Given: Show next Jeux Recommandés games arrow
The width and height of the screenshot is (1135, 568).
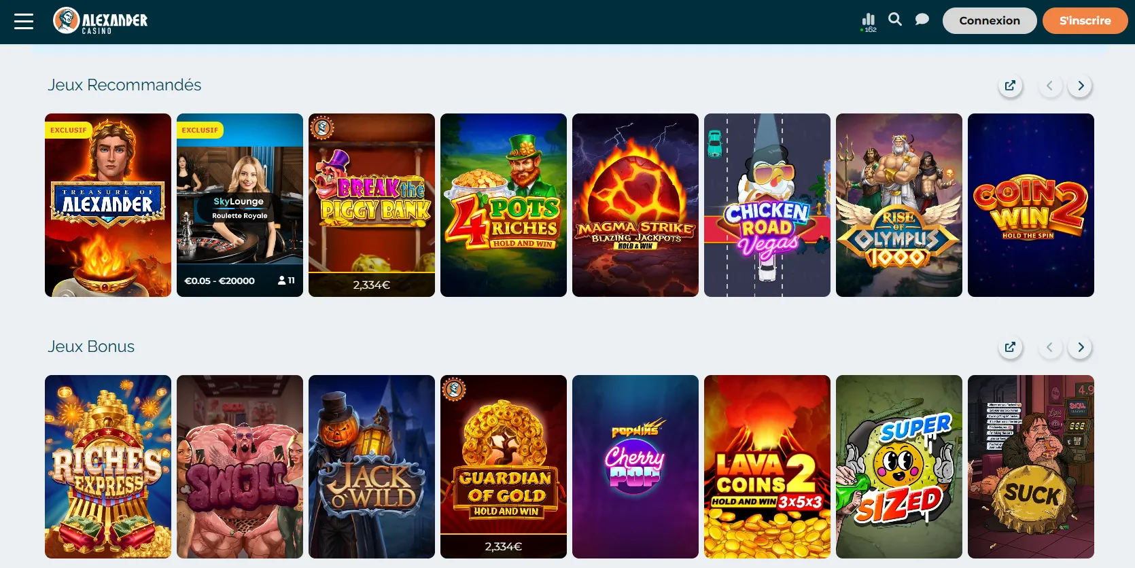Looking at the screenshot, I should [1081, 86].
